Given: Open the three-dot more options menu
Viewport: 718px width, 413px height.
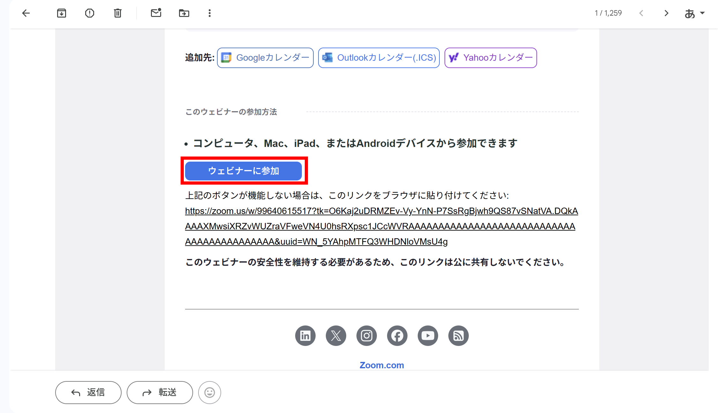Looking at the screenshot, I should [x=210, y=13].
